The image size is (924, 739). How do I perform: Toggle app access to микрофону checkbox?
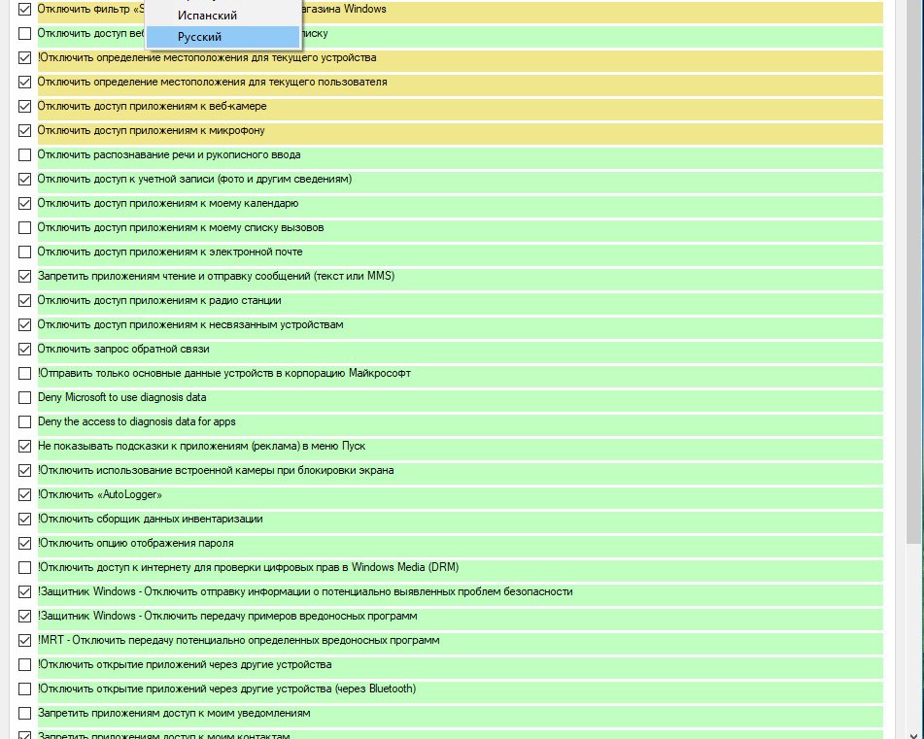(24, 130)
